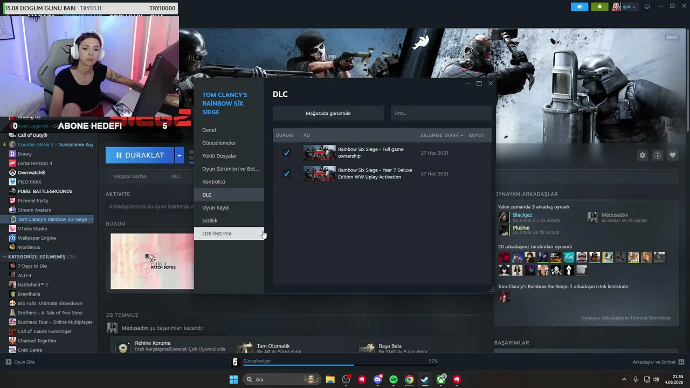Viewport: 690px width, 388px height.
Task: Select Stream Avatars in library list
Action: tap(34, 210)
